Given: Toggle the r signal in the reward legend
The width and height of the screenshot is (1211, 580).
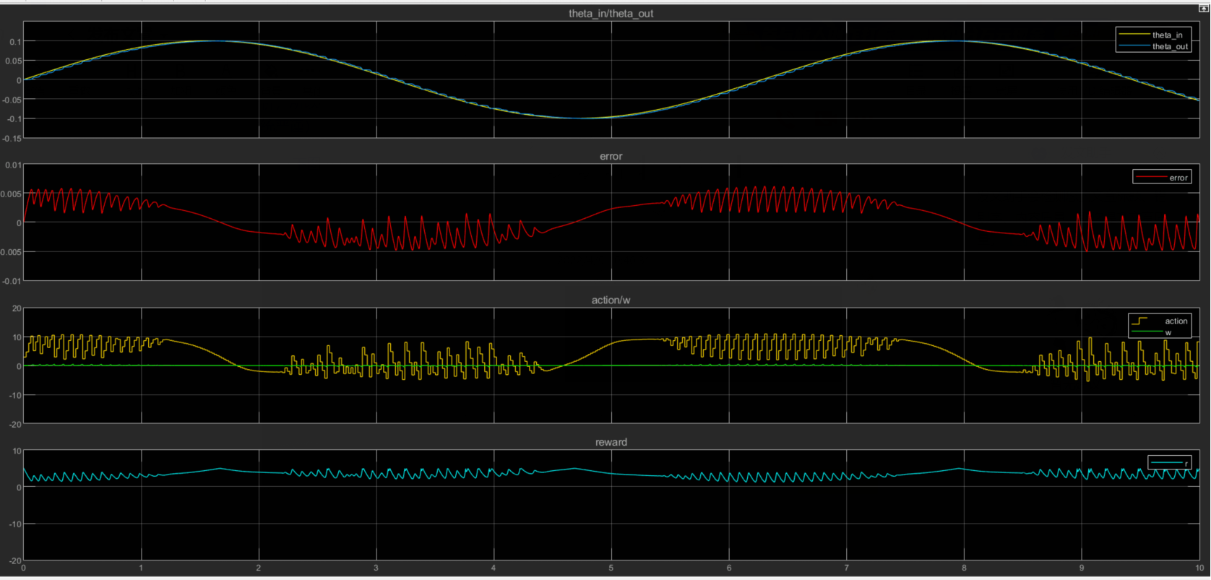Looking at the screenshot, I should [x=1169, y=463].
